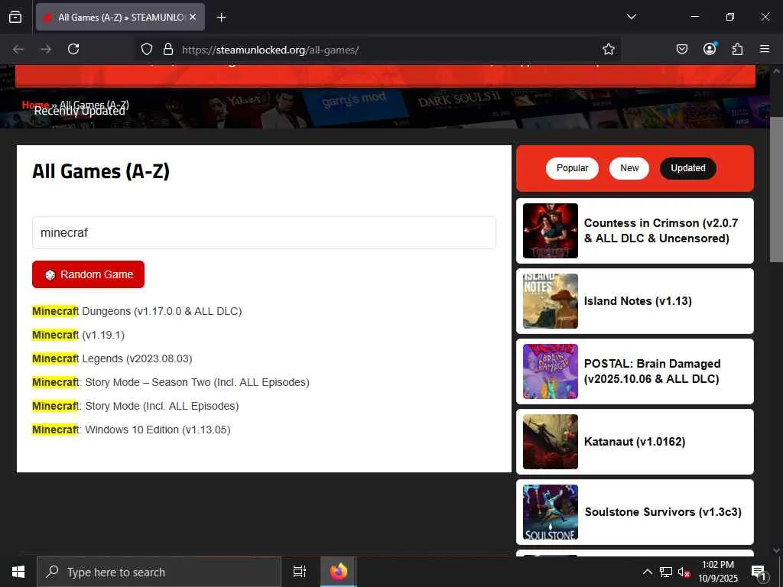Show hidden system tray icons chevron
Screen dimensions: 783x587
[x=647, y=572]
